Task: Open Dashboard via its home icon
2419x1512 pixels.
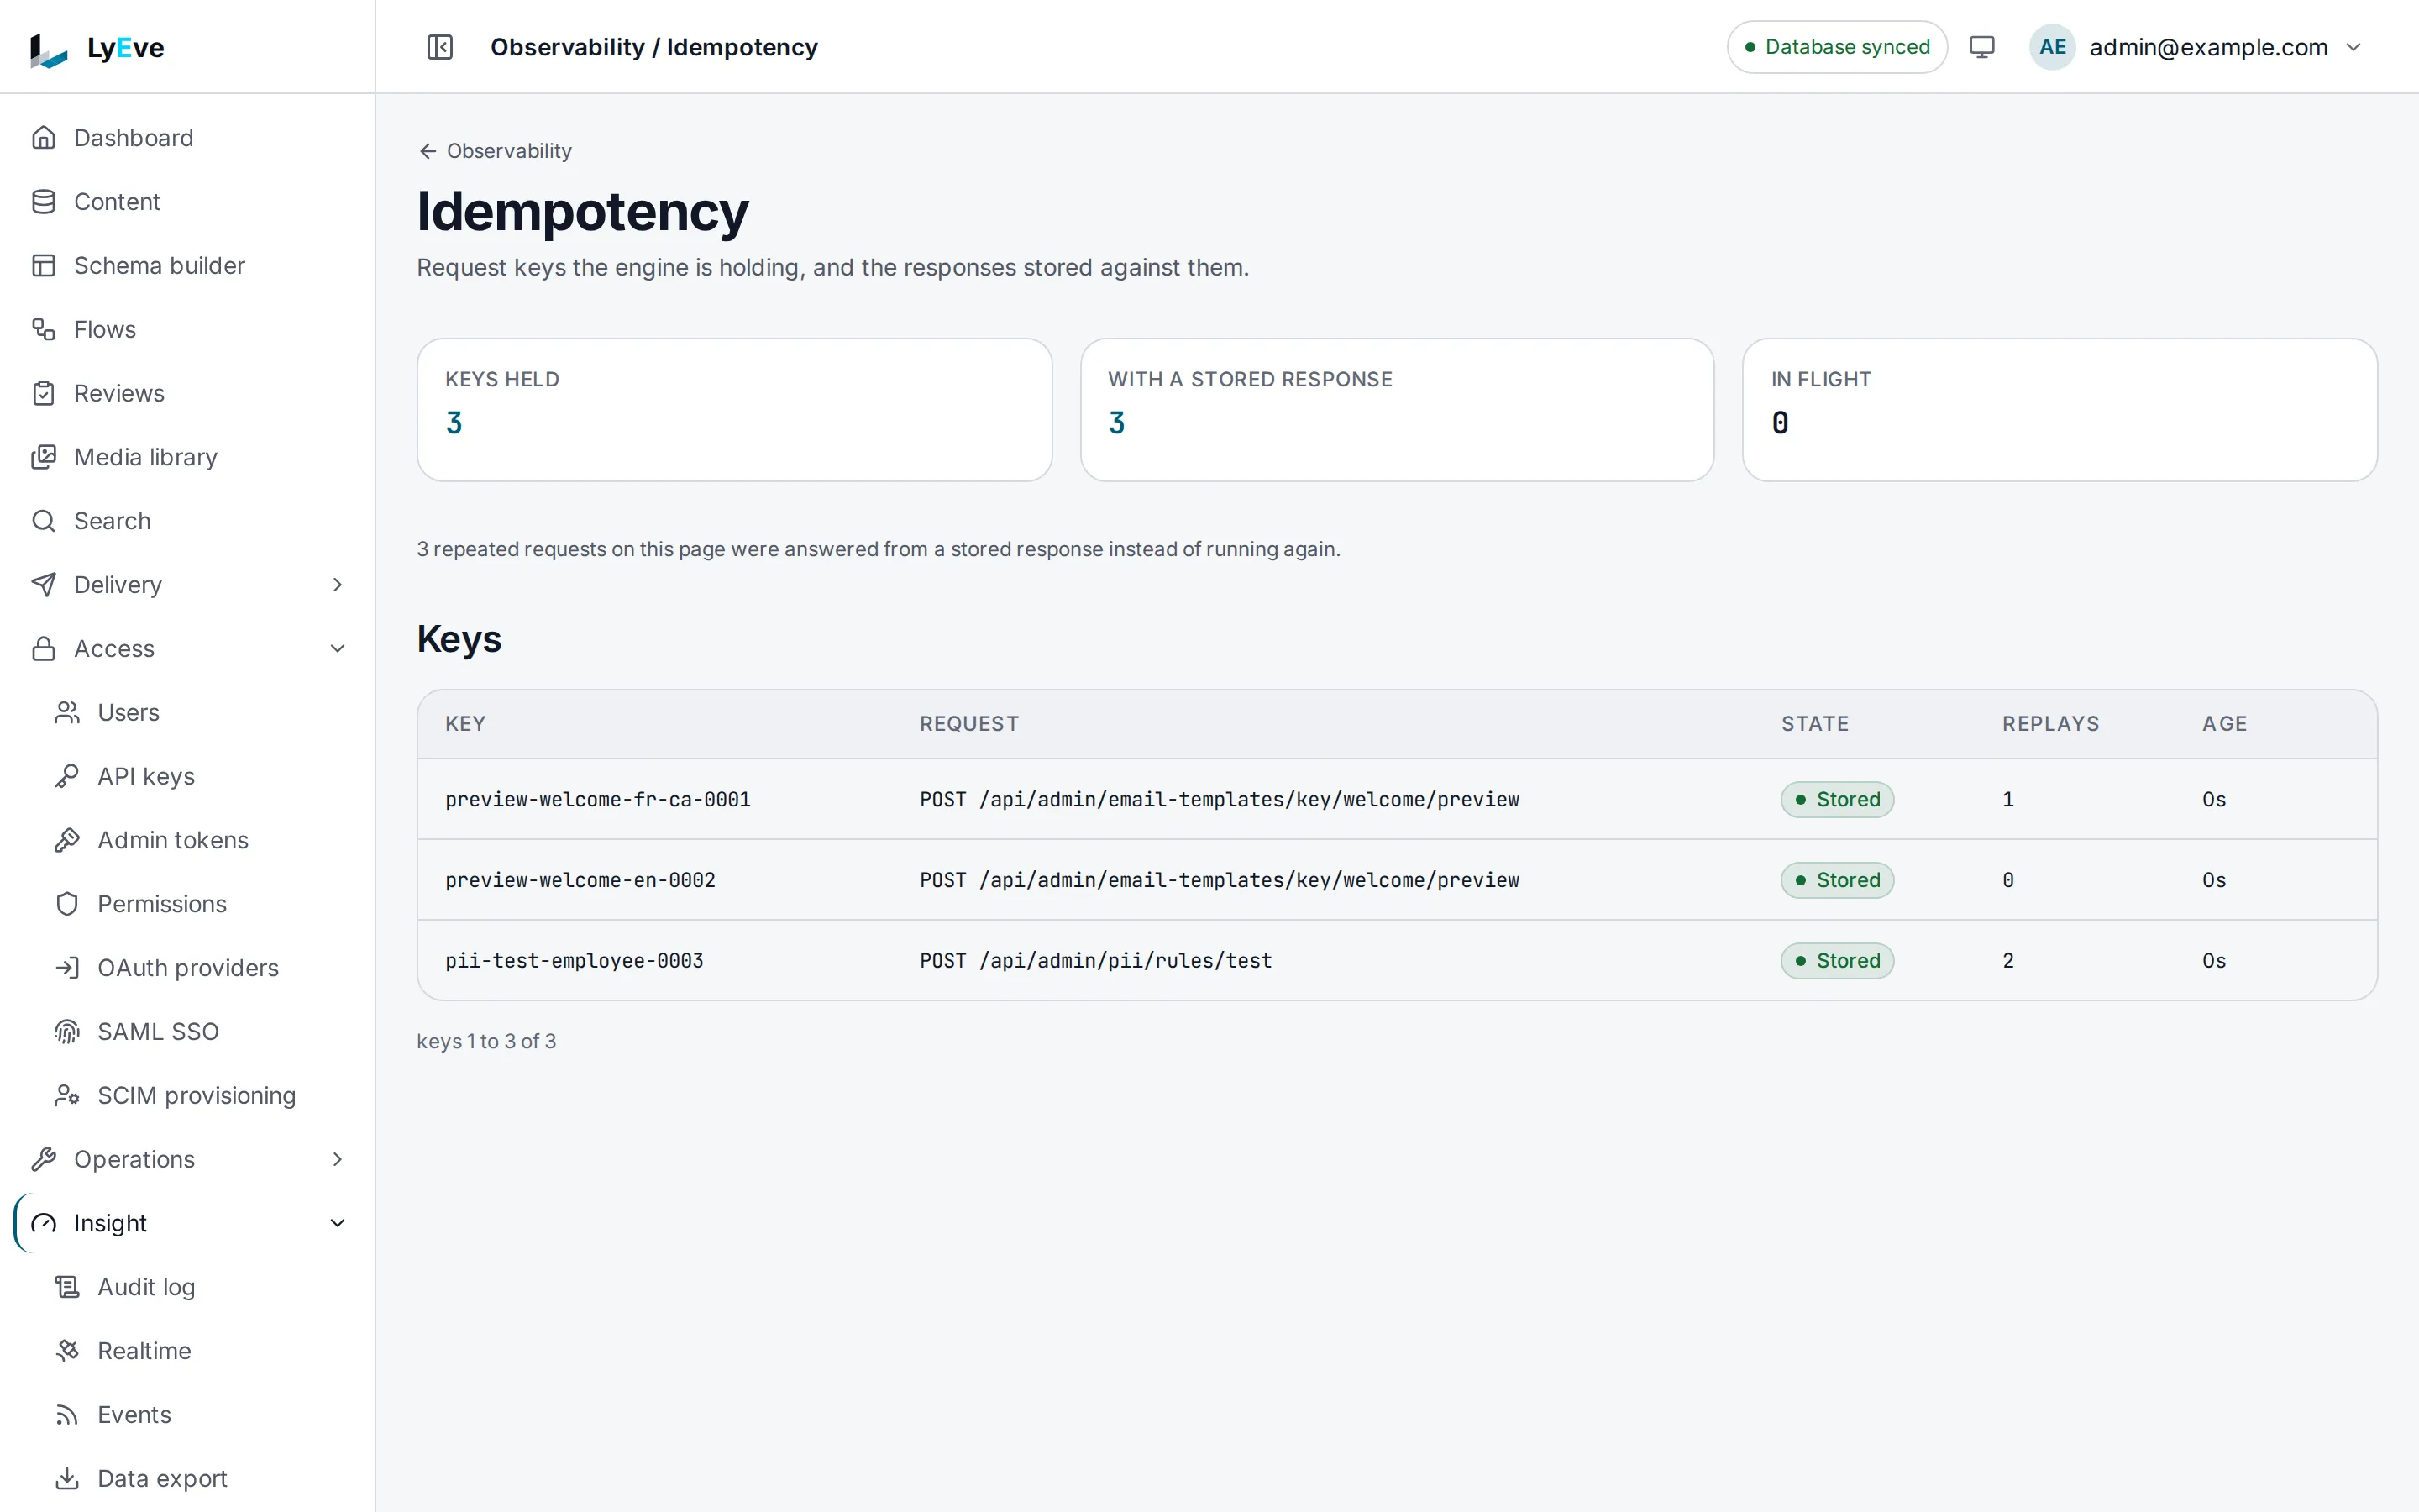Action: [44, 138]
